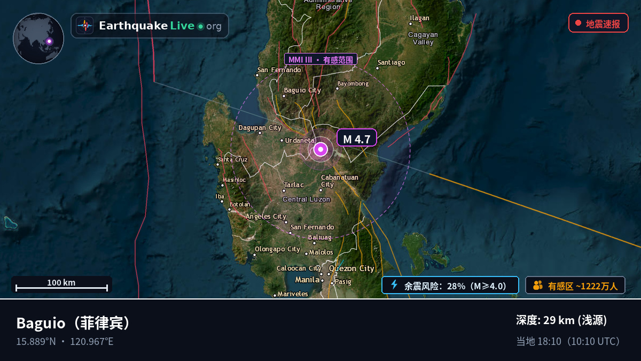Open the globe locator minimap
Image resolution: width=641 pixels, height=361 pixels.
(38, 39)
